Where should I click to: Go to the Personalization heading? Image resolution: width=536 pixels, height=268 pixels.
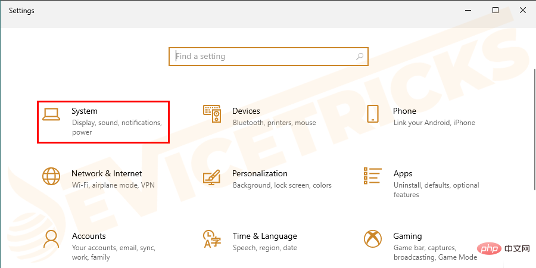[x=260, y=173]
